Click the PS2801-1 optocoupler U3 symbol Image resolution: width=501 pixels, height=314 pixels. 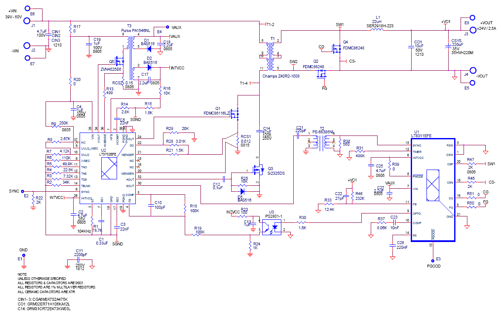point(271,228)
